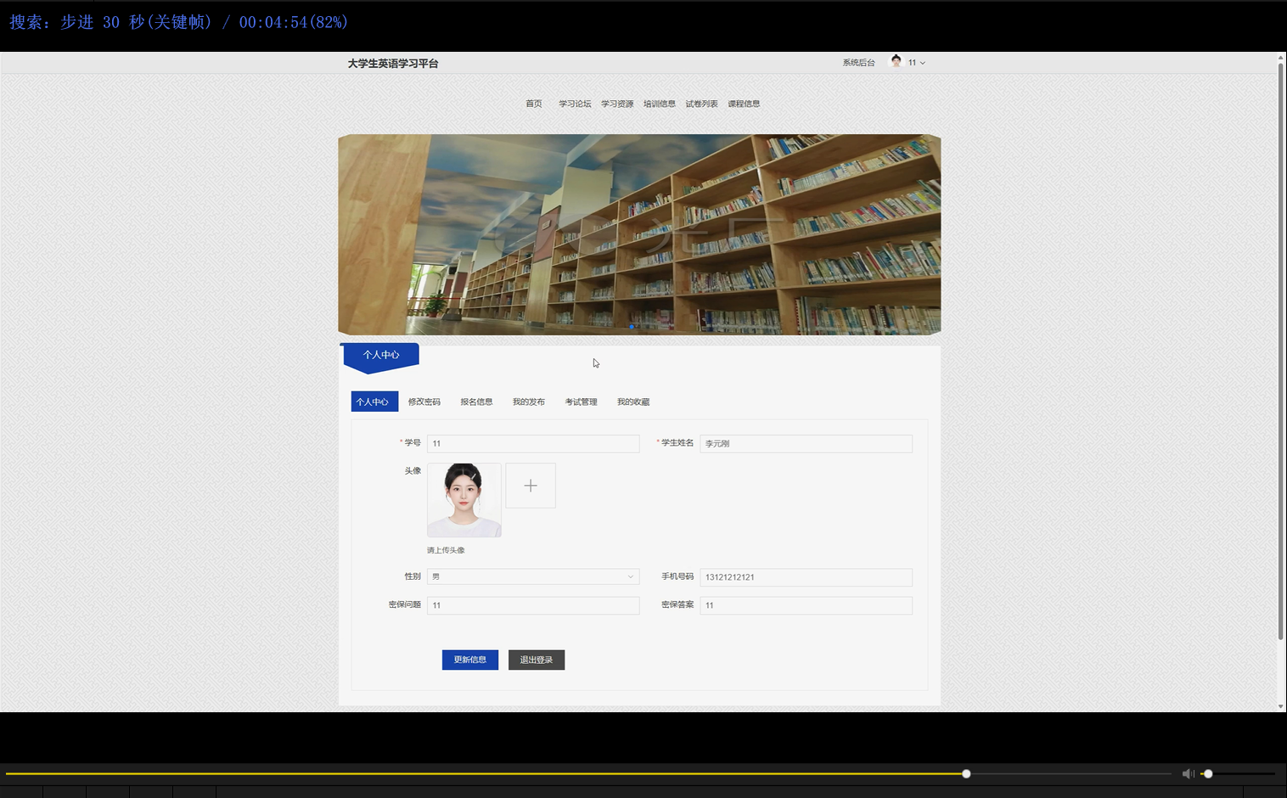Click the 学号 field label
This screenshot has height=798, width=1287.
[412, 442]
